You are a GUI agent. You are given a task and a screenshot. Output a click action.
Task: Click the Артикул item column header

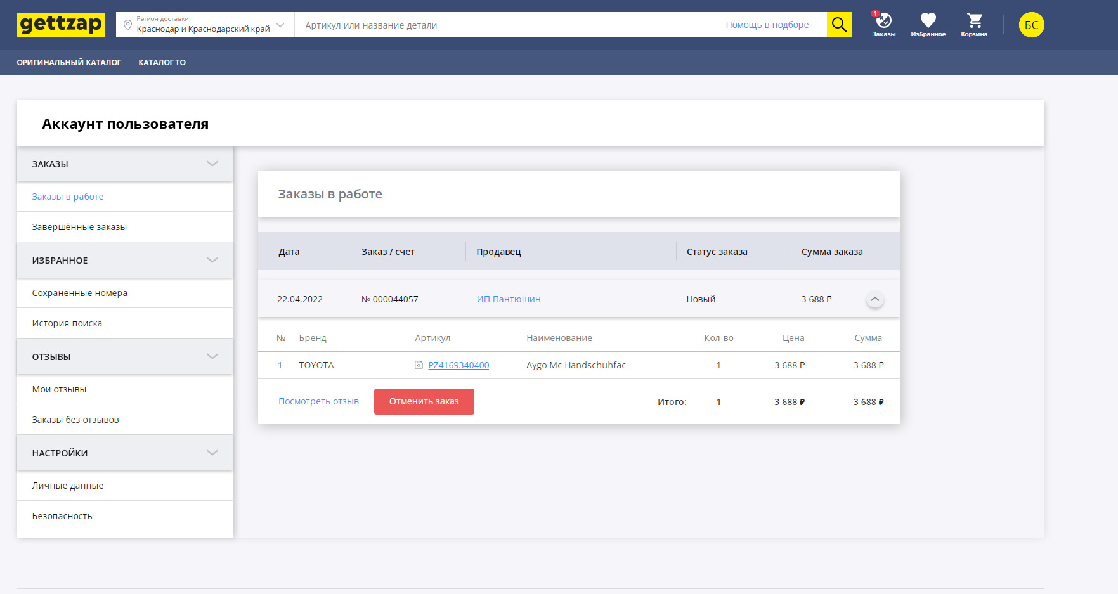(x=432, y=338)
